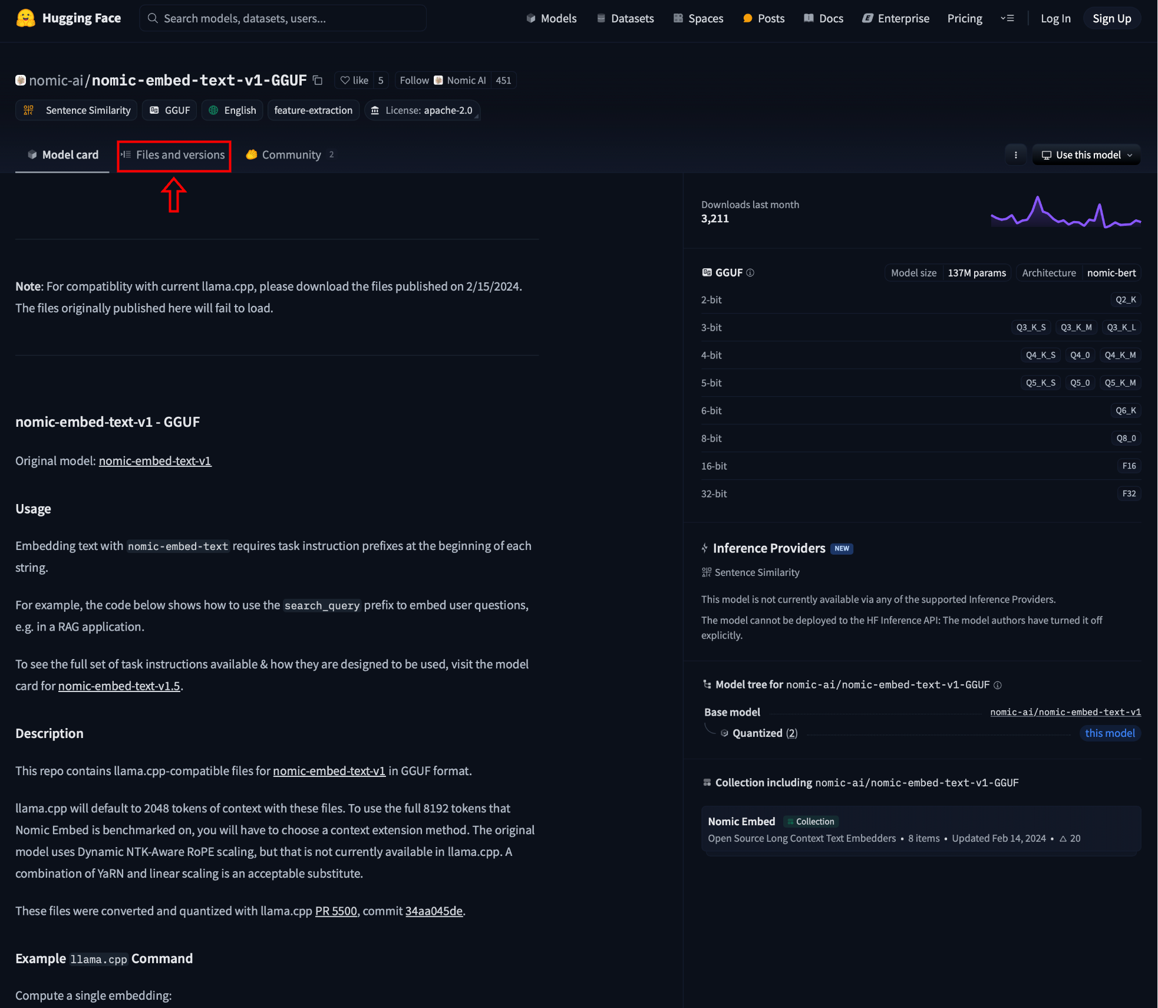Click the Sign Up button
Viewport: 1158px width, 1008px height.
(1111, 18)
